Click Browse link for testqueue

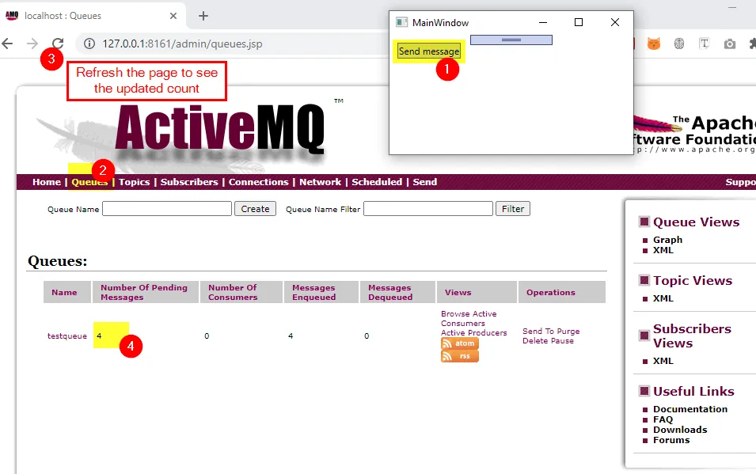pyautogui.click(x=454, y=314)
